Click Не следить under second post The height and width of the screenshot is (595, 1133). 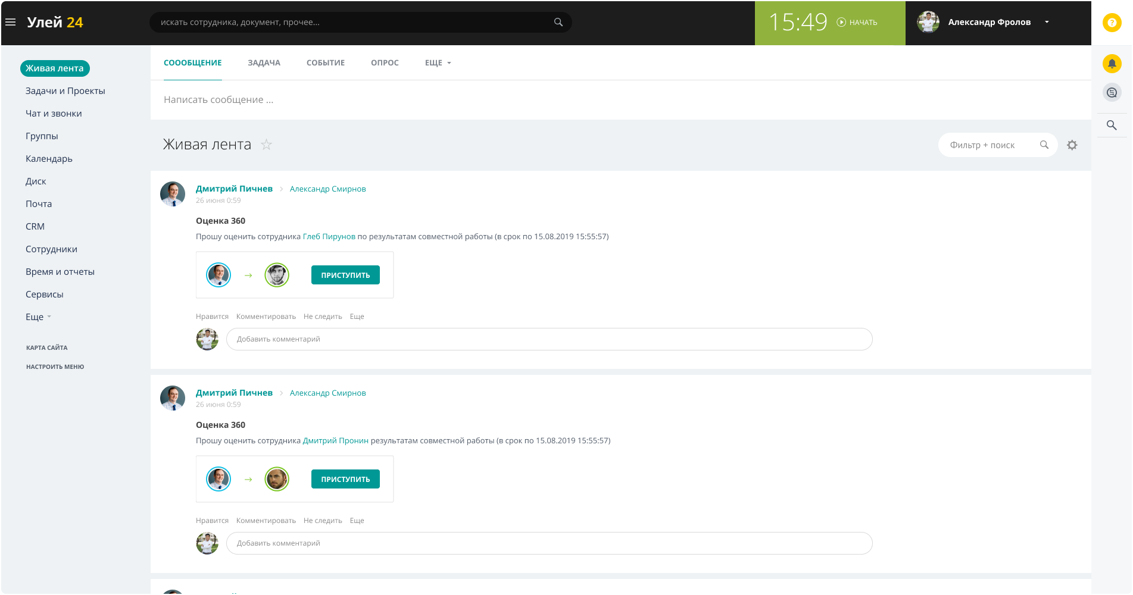click(x=323, y=521)
